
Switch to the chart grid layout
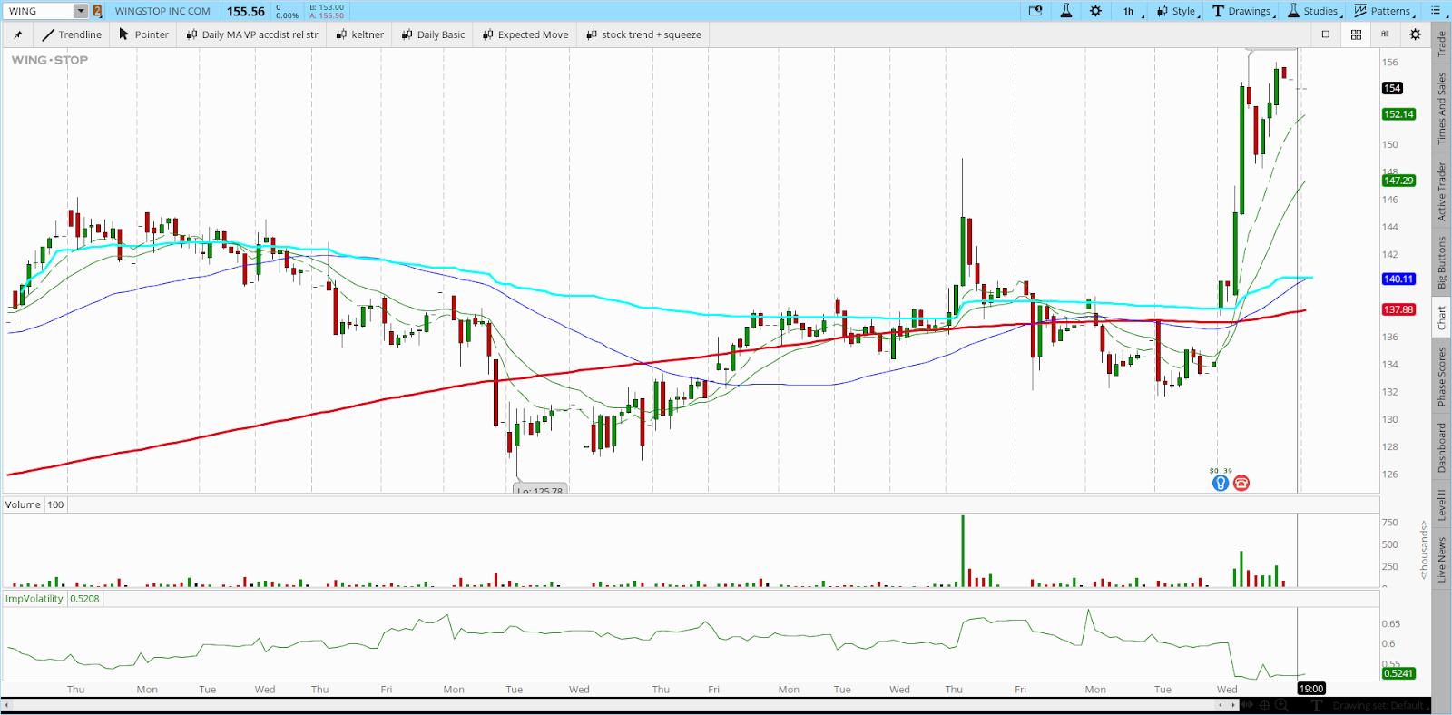1356,34
